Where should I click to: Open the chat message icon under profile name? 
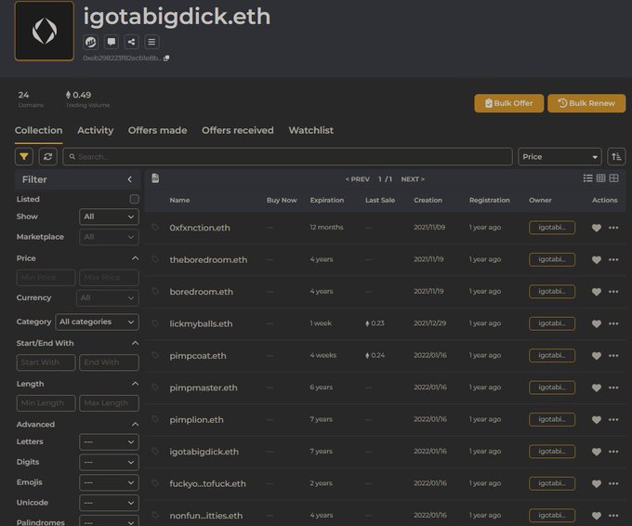point(112,42)
